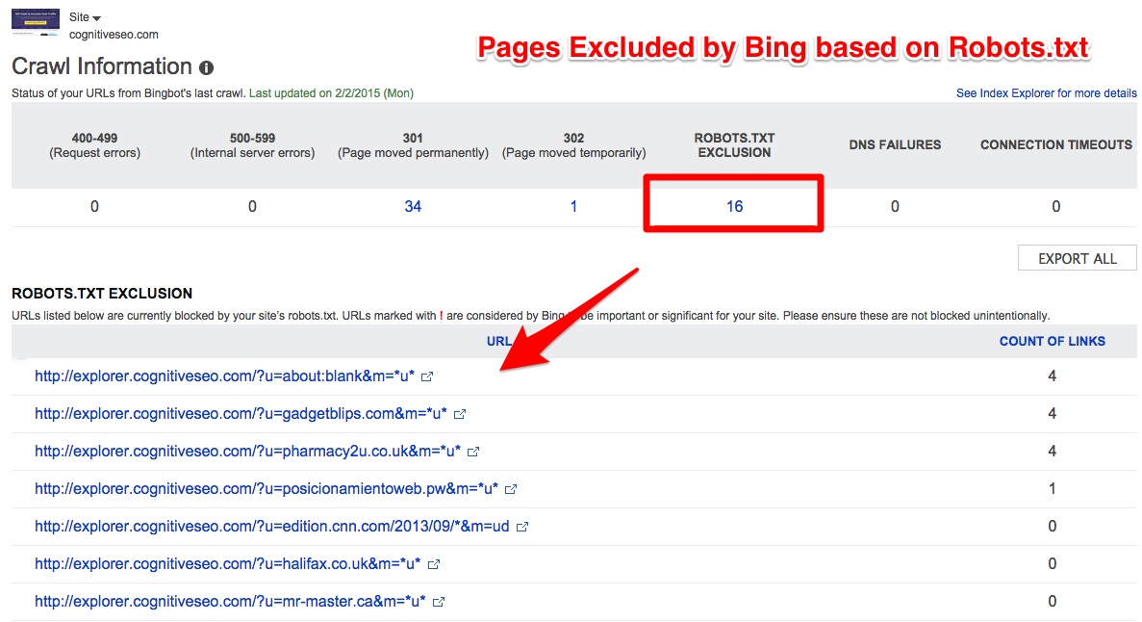The width and height of the screenshot is (1142, 622).
Task: Open external icon for pharmacy2u.co.uk URL
Action: tap(473, 453)
